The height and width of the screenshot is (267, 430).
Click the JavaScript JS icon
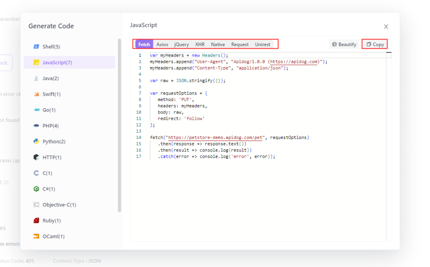pyautogui.click(x=36, y=62)
